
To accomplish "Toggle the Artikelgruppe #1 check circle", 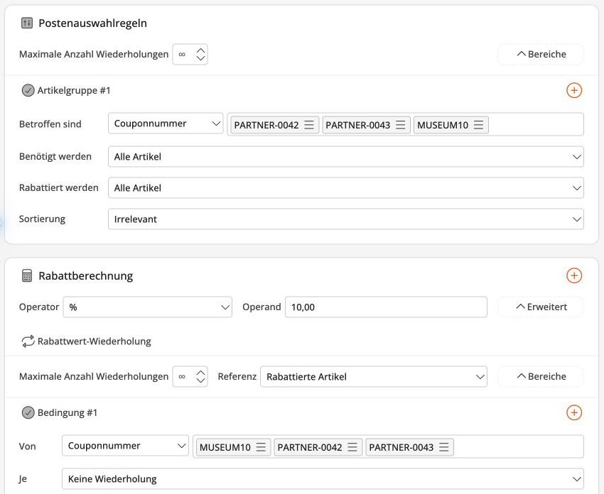I will point(28,91).
